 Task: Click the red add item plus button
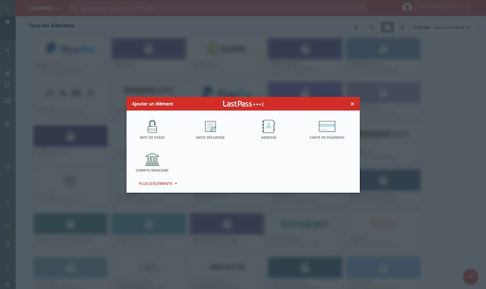pyautogui.click(x=470, y=277)
